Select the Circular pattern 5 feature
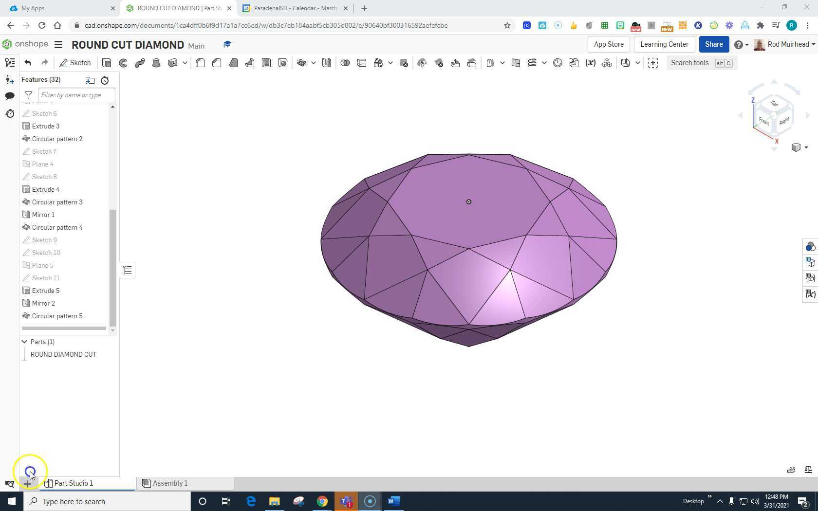Screen dimensions: 818x511 pyautogui.click(x=57, y=316)
